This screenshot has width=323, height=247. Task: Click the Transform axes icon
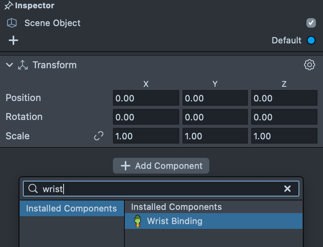coord(23,65)
